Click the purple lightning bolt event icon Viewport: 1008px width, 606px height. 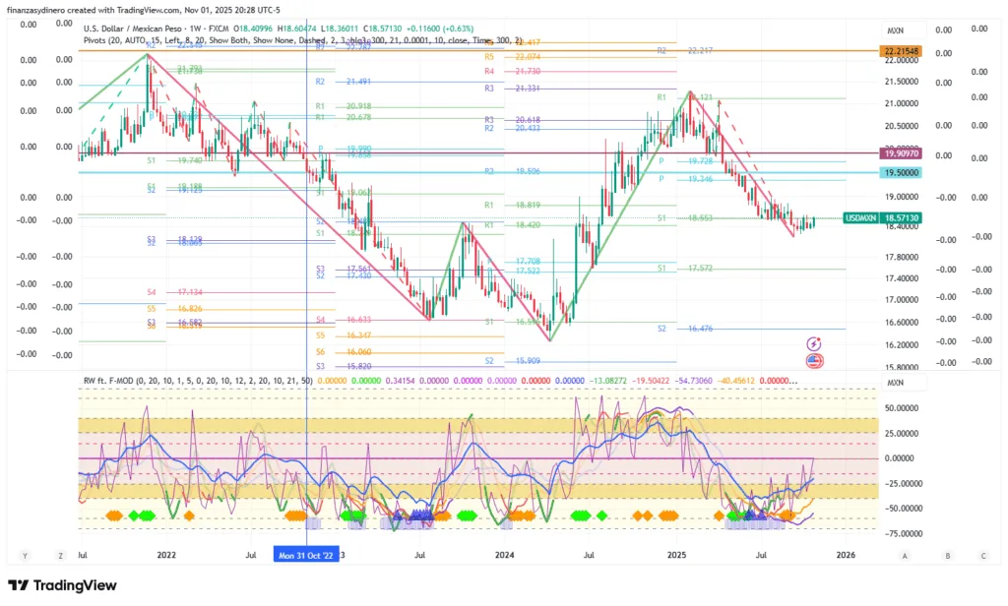[x=814, y=343]
